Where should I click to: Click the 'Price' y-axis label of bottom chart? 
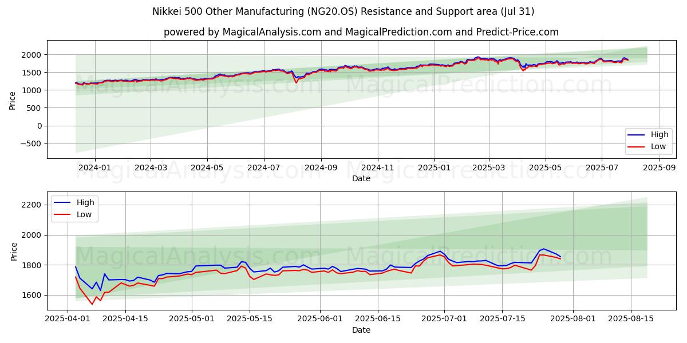click(x=14, y=251)
